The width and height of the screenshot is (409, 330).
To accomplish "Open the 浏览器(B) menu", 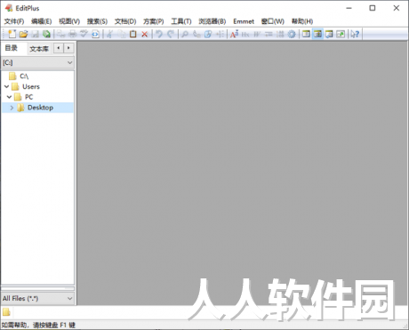I will click(213, 21).
